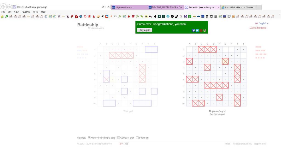Open the blue square-outline bookmark
The image size is (281, 155).
(107, 16)
